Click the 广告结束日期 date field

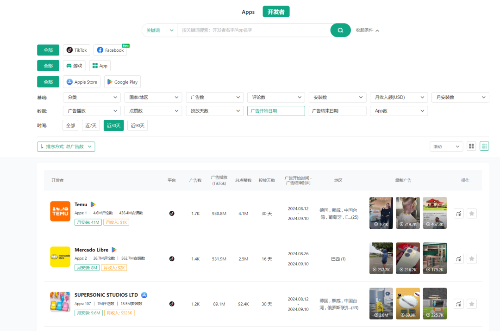coord(337,111)
